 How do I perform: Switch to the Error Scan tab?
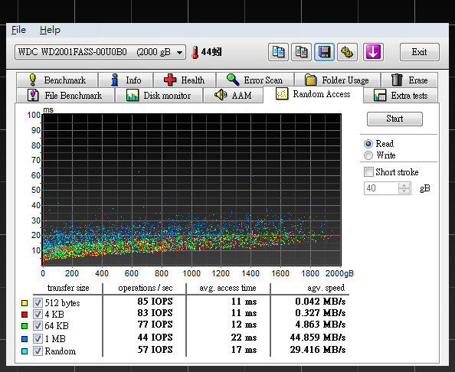pos(255,80)
